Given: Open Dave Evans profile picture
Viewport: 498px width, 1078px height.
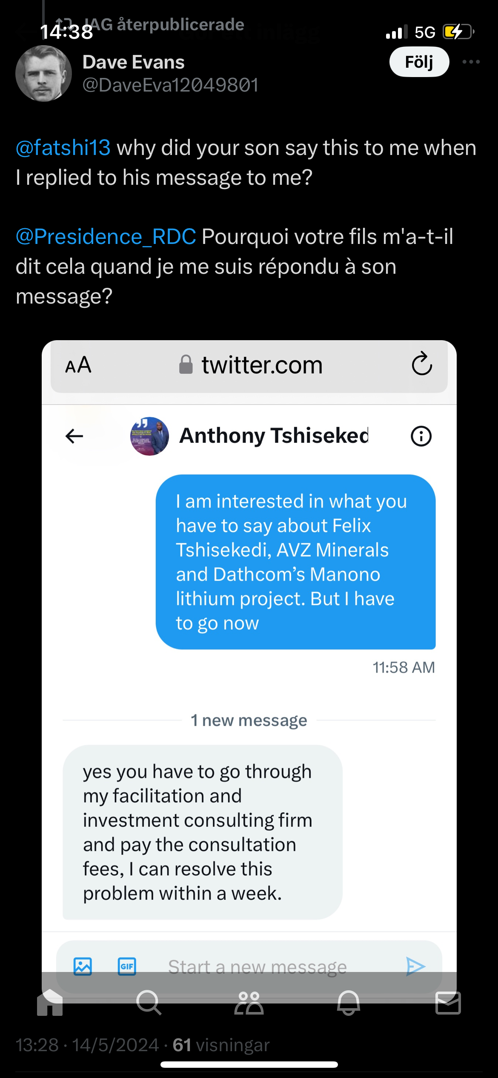Looking at the screenshot, I should point(43,74).
